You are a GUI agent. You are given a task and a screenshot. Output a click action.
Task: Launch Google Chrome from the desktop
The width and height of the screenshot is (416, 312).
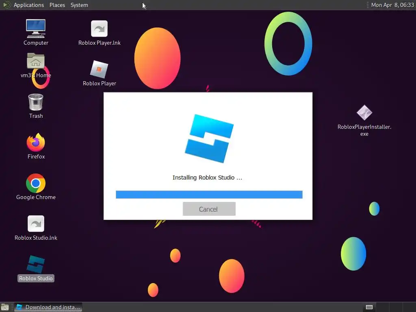(36, 183)
